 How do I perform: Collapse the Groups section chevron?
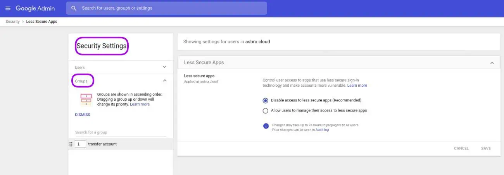pos(164,81)
